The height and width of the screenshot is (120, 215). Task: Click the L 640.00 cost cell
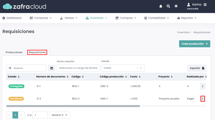click(136, 86)
